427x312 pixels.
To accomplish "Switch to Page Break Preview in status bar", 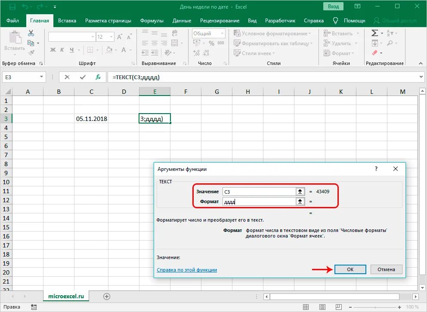I will 338,307.
